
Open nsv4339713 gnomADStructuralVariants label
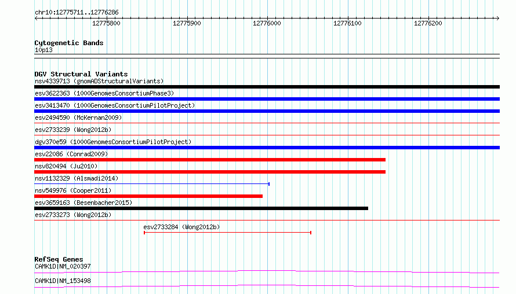click(99, 81)
